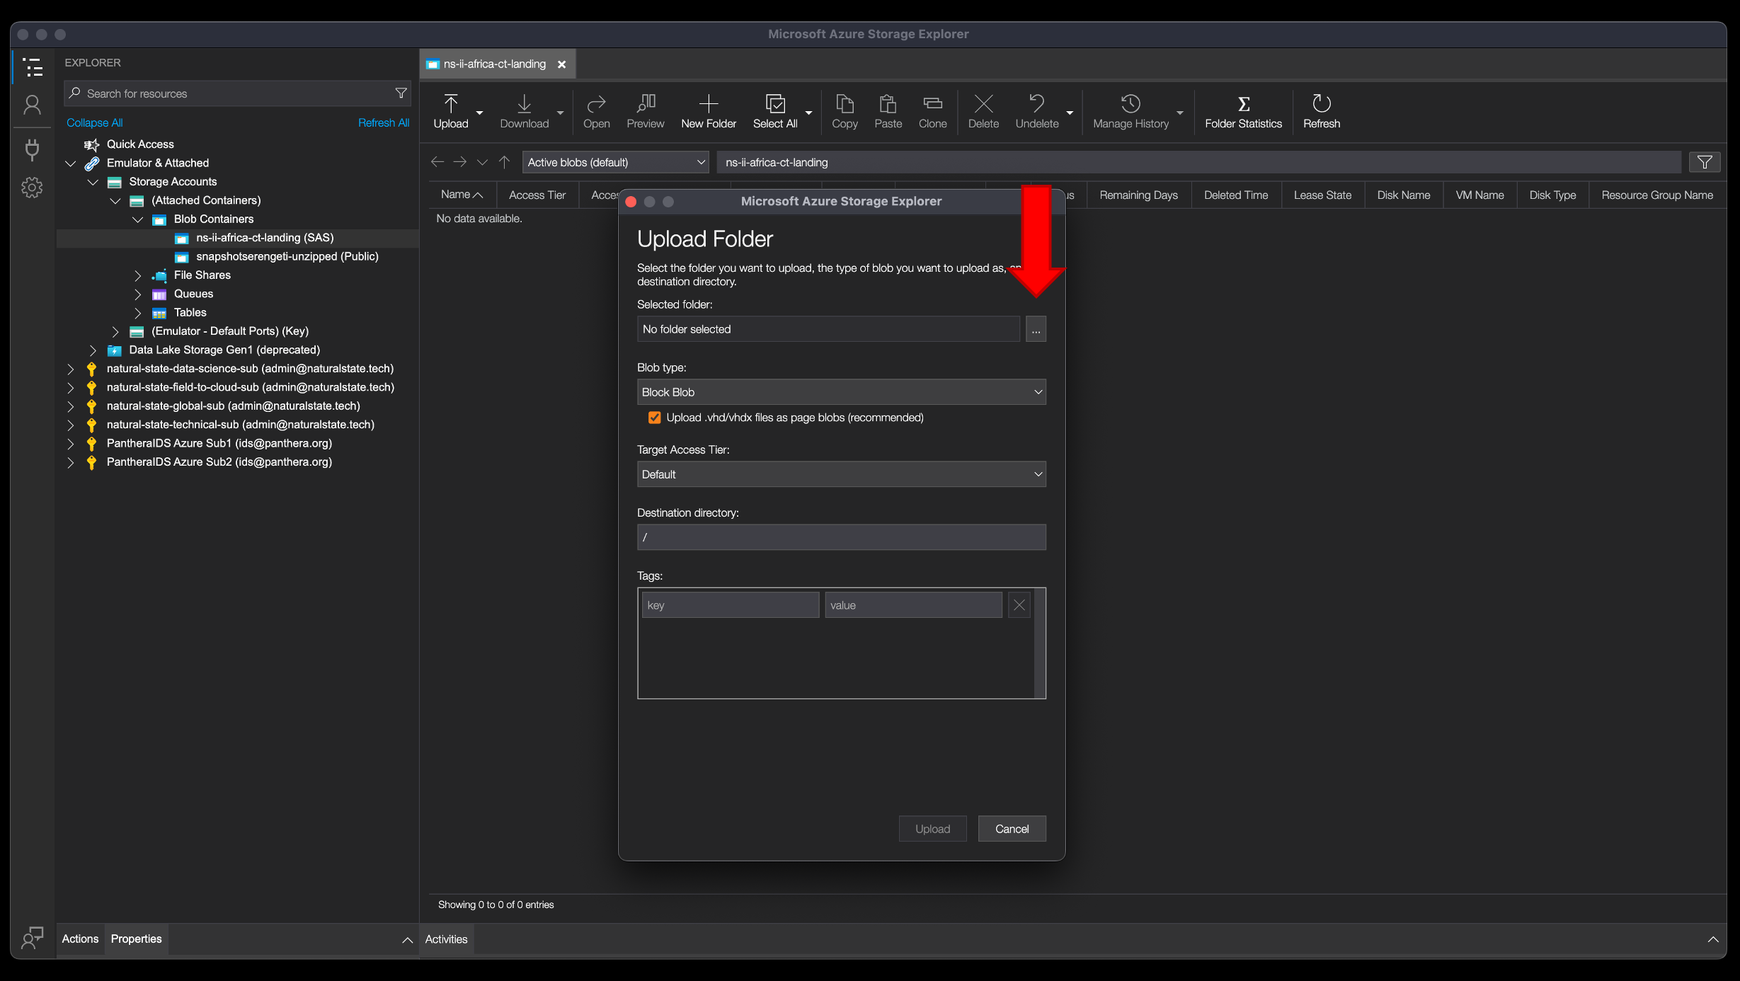Open the Blob type dropdown

pyautogui.click(x=841, y=392)
